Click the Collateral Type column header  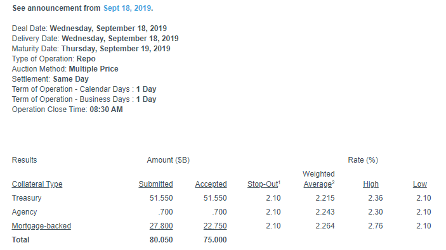click(37, 184)
